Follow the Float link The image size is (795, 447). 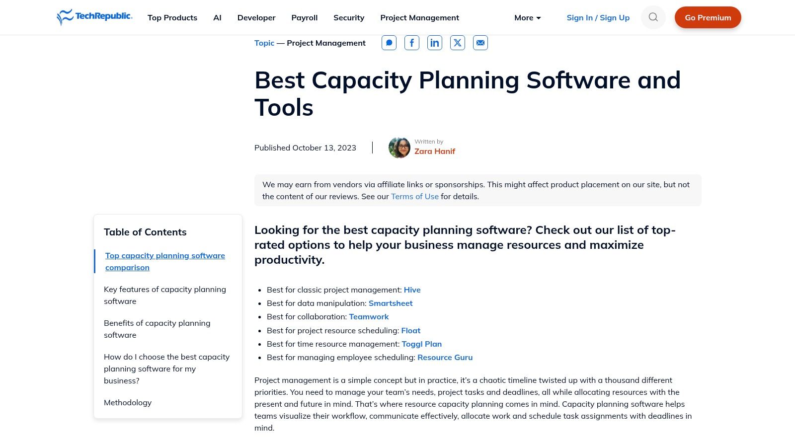tap(411, 330)
